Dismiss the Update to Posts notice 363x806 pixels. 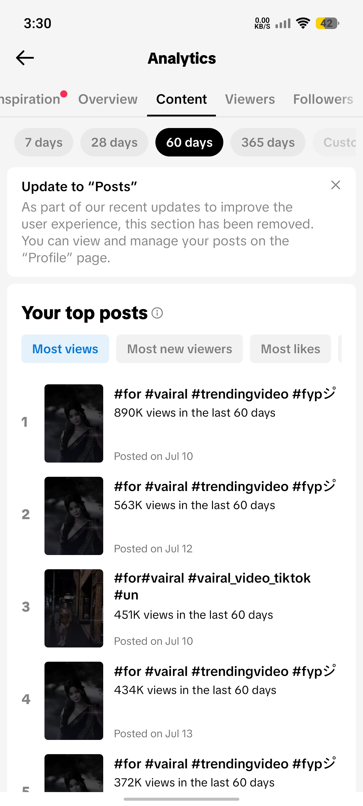pos(335,185)
